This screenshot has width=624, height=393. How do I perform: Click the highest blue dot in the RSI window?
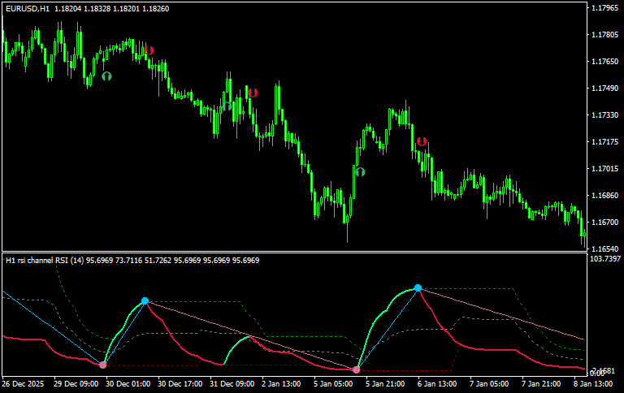[418, 288]
